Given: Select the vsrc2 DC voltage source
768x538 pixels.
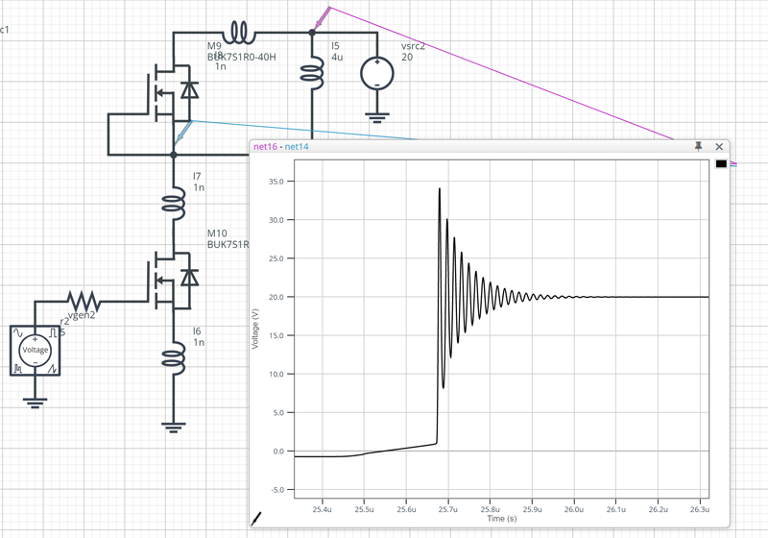Looking at the screenshot, I should (377, 74).
